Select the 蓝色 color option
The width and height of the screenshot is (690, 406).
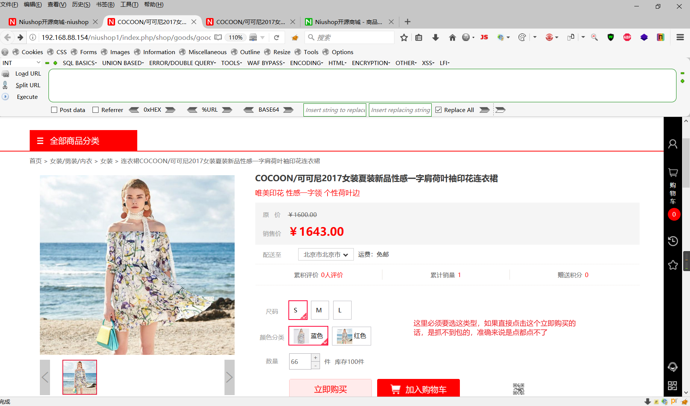click(x=308, y=336)
